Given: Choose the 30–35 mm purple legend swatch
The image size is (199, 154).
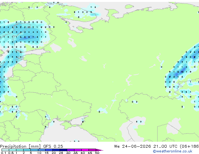Looking at the screenshot, I should (70, 150).
